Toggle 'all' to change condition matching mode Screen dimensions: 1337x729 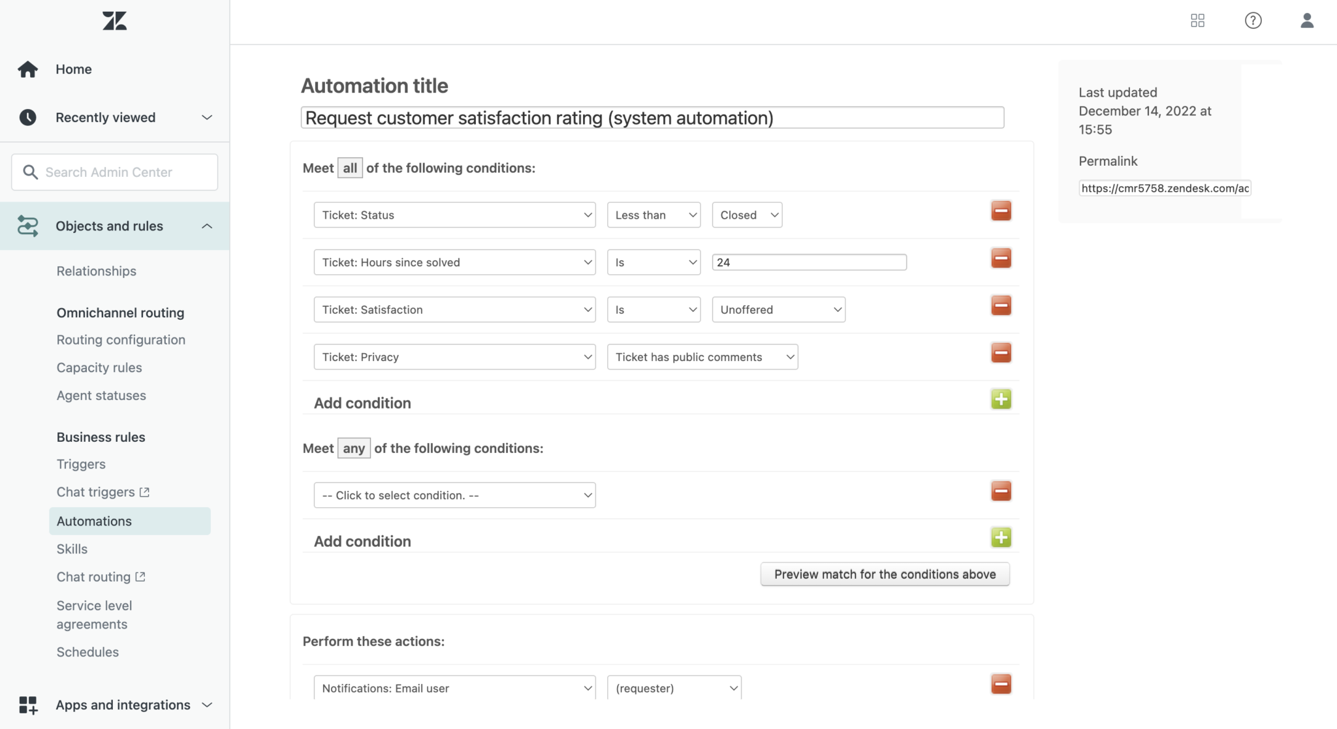pyautogui.click(x=350, y=168)
